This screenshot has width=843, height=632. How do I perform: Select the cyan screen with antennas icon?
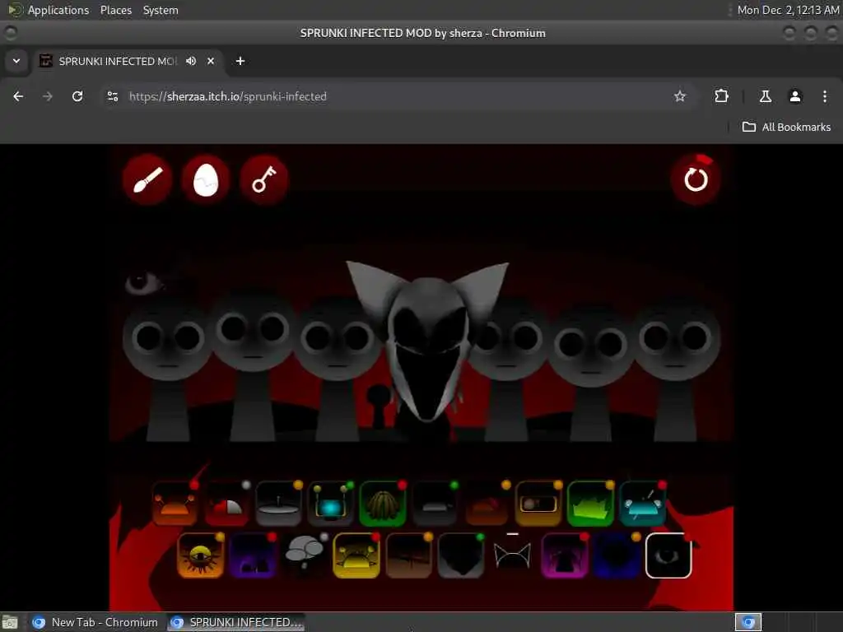click(330, 504)
